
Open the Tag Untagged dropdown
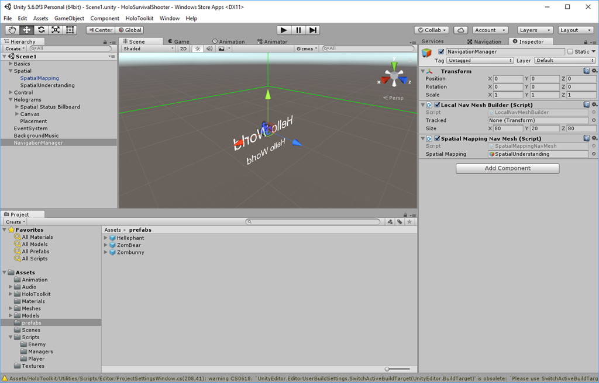[x=480, y=60]
